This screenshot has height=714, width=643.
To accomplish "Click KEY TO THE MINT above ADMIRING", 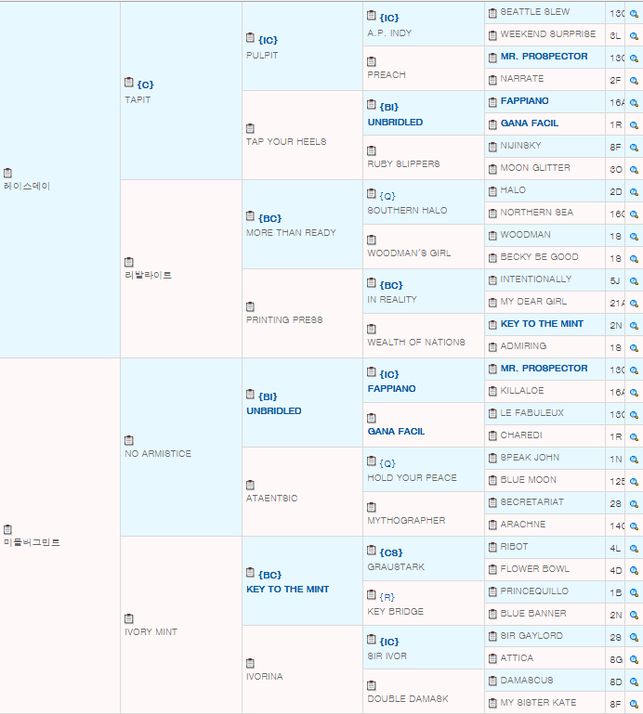I will pos(542,324).
